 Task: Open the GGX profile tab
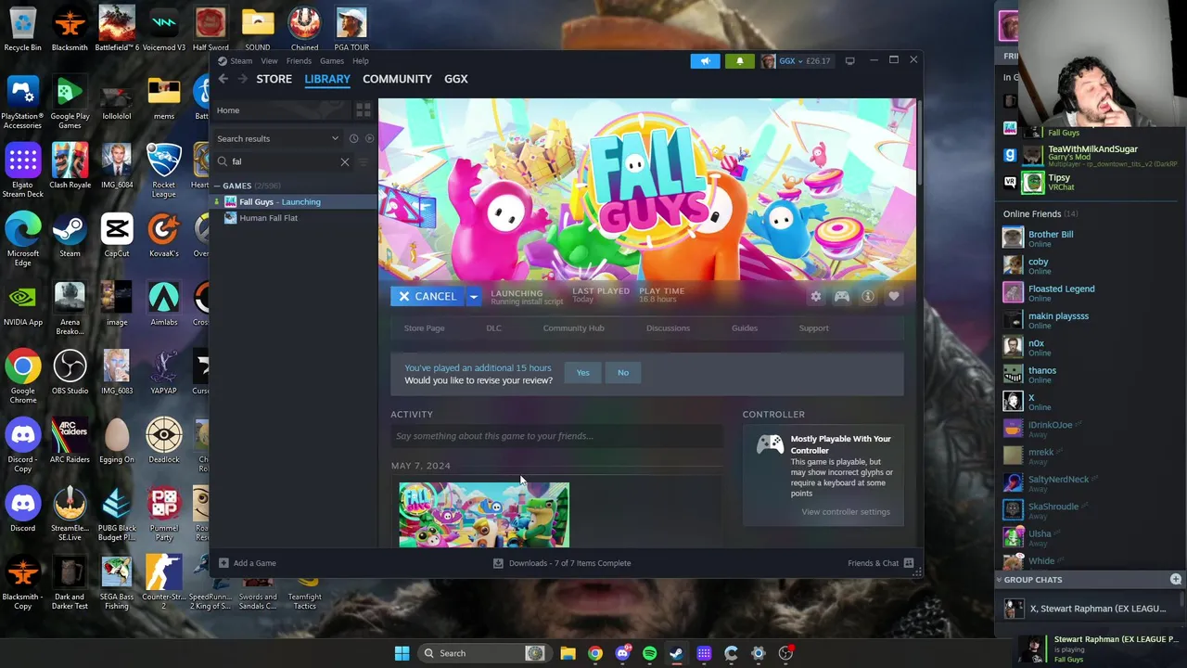[x=455, y=79]
